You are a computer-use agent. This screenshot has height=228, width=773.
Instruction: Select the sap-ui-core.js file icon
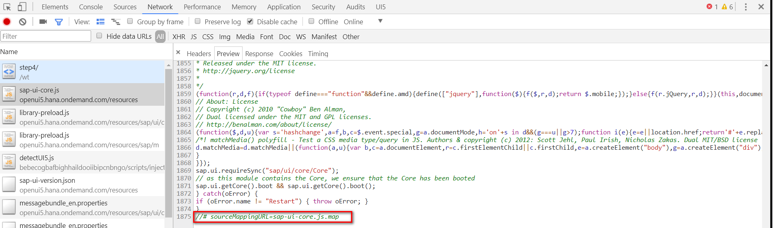point(9,94)
